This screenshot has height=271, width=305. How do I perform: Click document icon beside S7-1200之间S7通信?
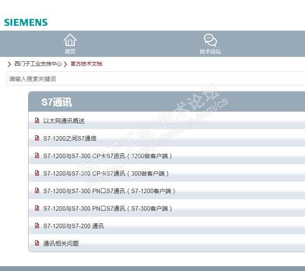tap(37, 138)
